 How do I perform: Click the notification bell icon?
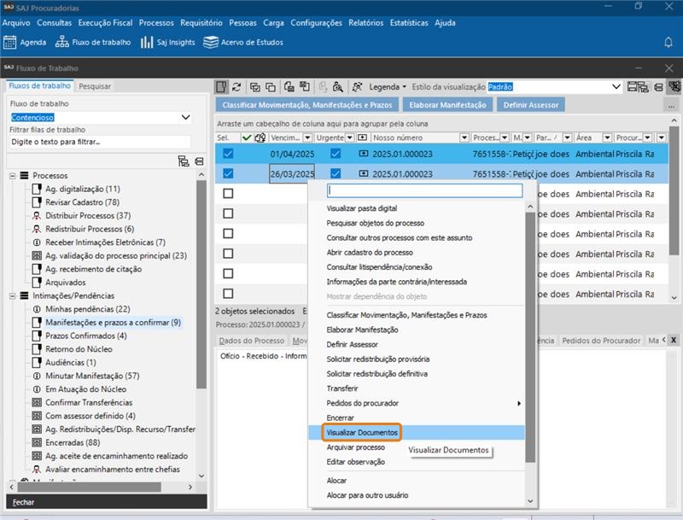(668, 42)
